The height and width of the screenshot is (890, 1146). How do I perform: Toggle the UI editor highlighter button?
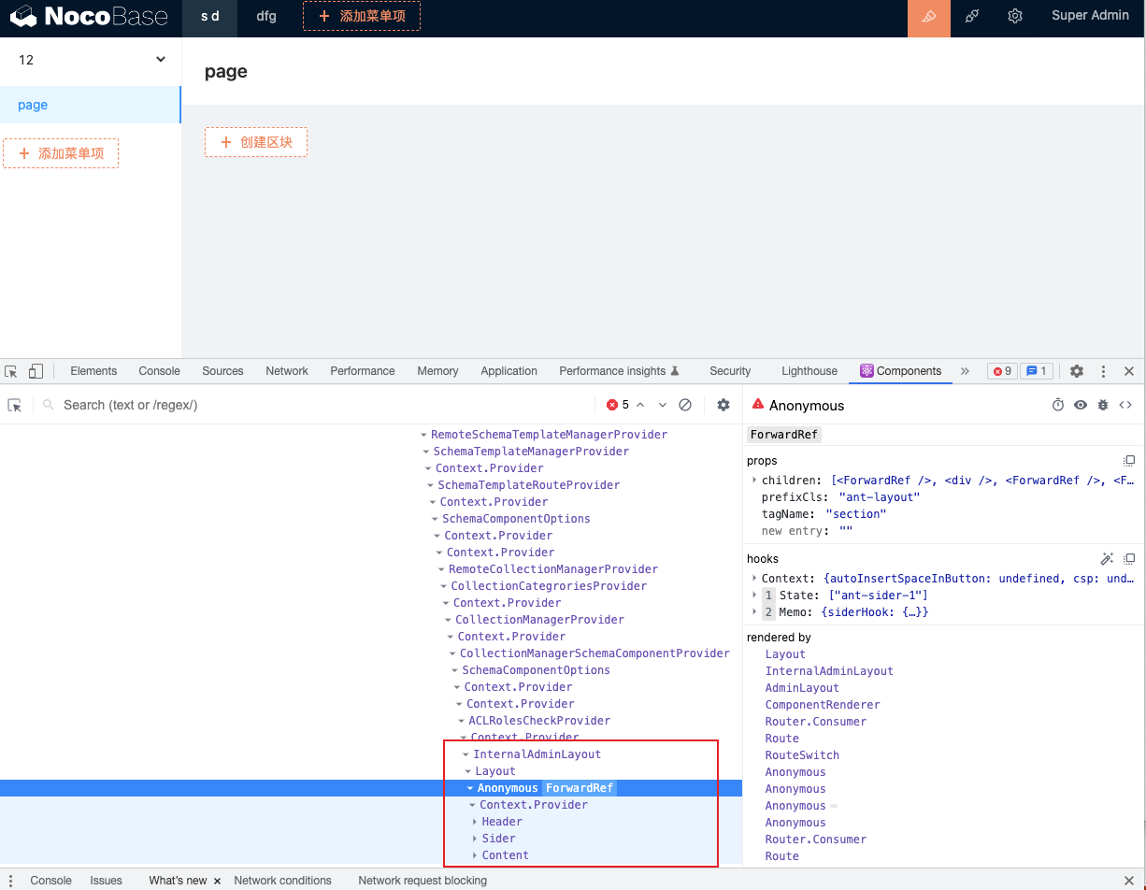click(928, 17)
